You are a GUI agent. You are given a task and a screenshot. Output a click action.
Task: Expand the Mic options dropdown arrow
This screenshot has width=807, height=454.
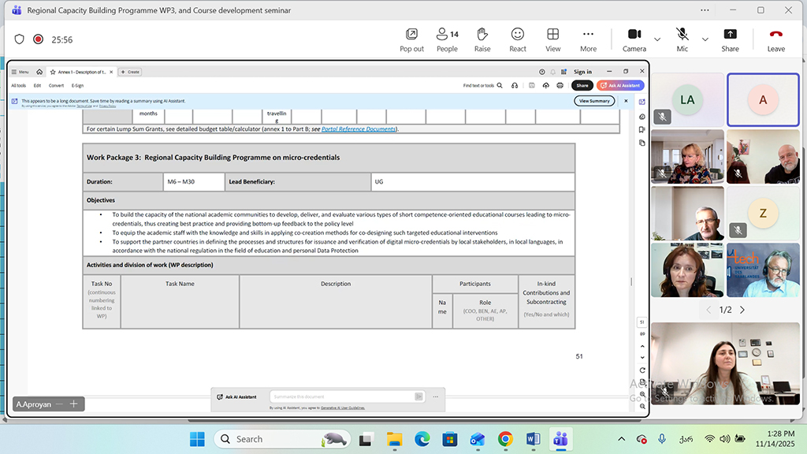click(x=705, y=39)
